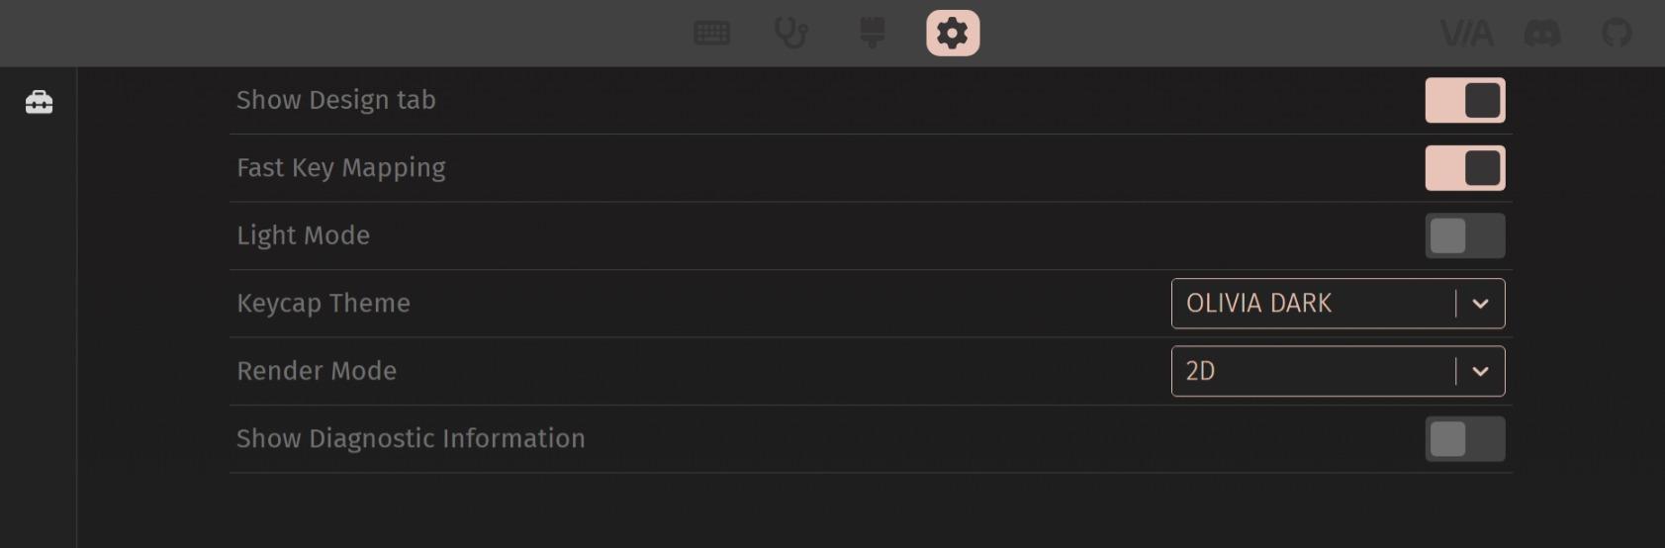Screen dimensions: 1665x548
Task: Open the GitHub link icon
Action: (x=1617, y=34)
